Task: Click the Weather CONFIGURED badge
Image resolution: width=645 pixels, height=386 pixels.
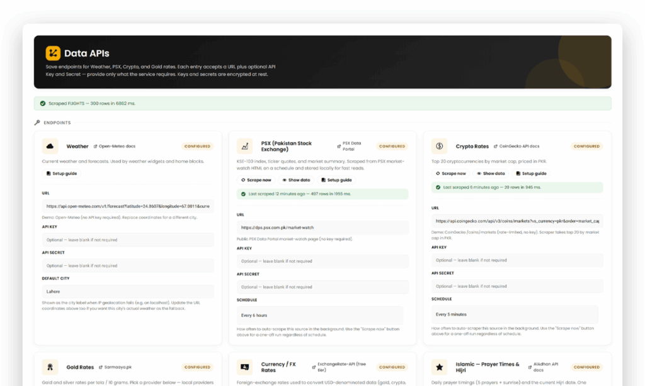Action: point(197,146)
